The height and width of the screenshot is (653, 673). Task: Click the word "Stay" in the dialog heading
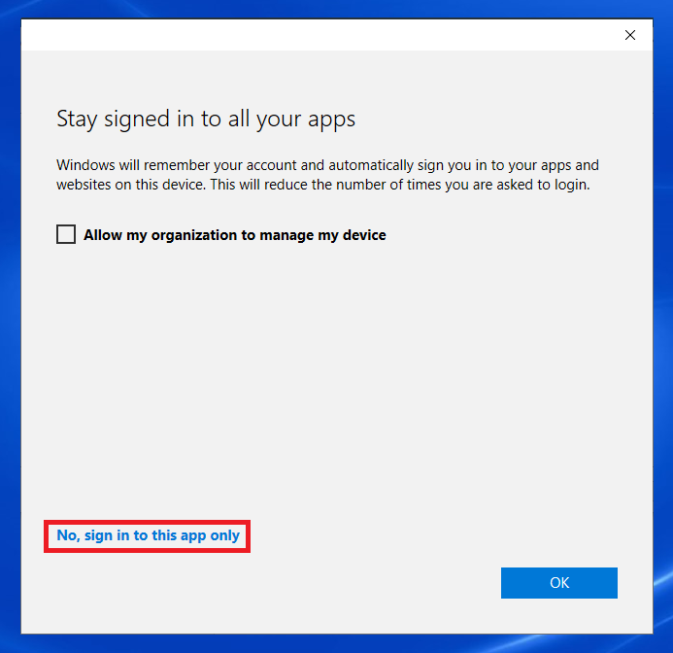78,120
